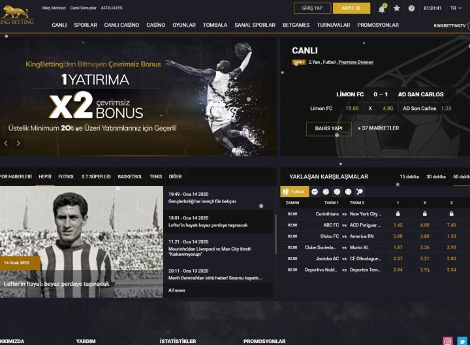The width and height of the screenshot is (470, 345).
Task: Click locked draw odds for Corinthians match
Action: (425, 214)
